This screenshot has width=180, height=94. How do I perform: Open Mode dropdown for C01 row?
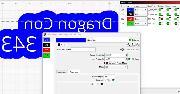[x=141, y=10]
